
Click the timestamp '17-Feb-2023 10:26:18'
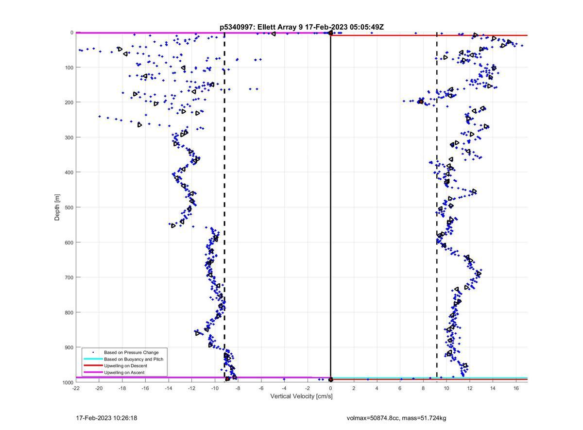coord(107,418)
